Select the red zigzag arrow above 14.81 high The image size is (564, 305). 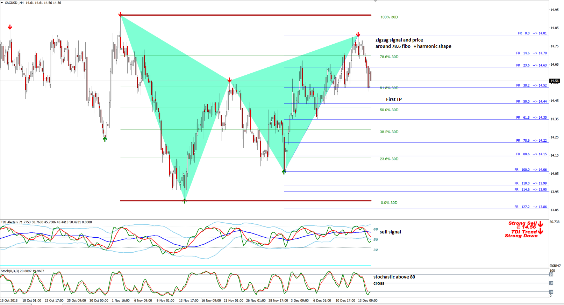pyautogui.click(x=358, y=34)
